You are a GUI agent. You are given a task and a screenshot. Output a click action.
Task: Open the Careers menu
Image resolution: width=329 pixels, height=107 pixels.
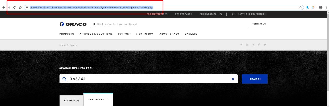pyautogui.click(x=191, y=34)
